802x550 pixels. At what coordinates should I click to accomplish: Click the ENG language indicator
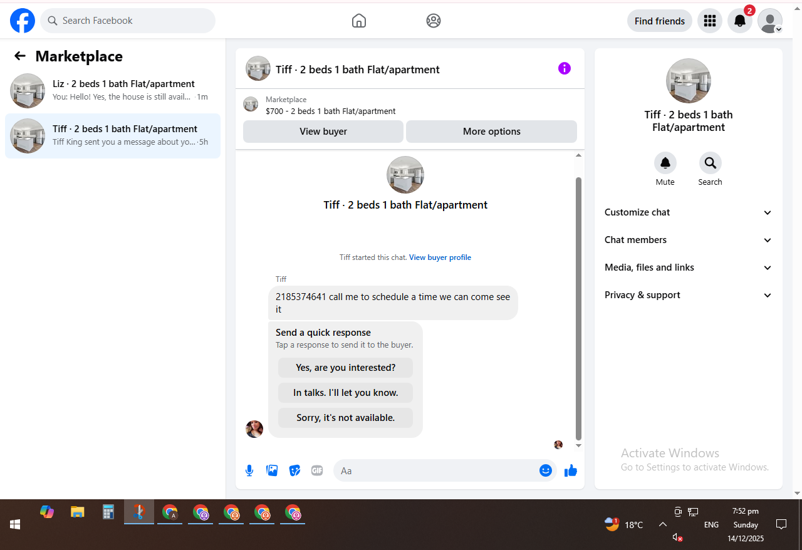[x=711, y=525]
